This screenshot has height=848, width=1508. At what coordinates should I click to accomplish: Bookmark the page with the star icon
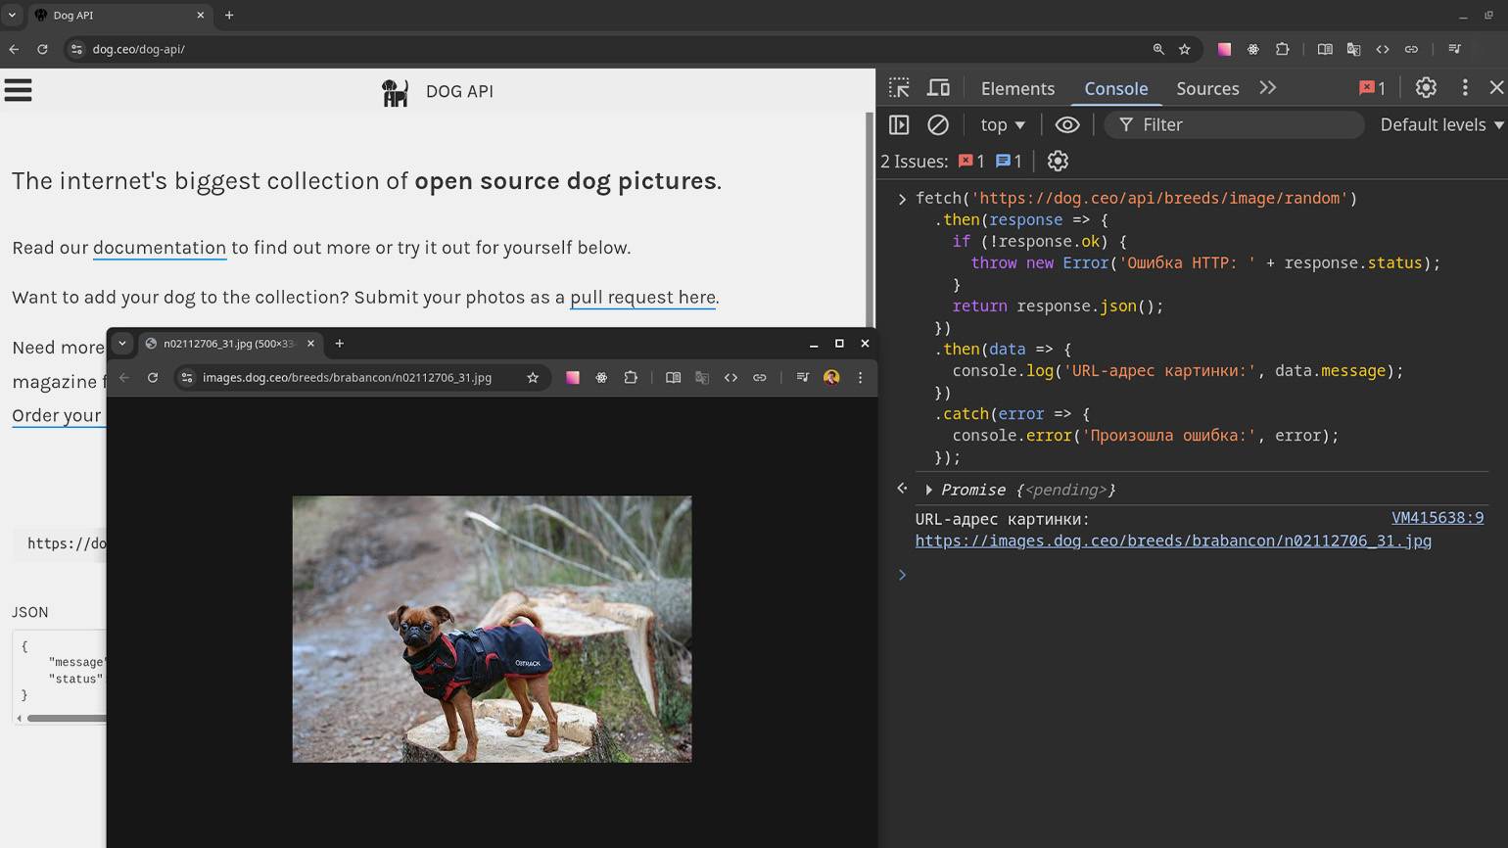1185,49
